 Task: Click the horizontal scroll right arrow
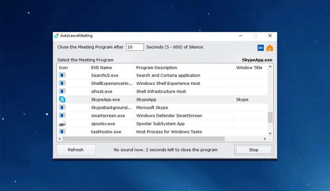pos(265,139)
